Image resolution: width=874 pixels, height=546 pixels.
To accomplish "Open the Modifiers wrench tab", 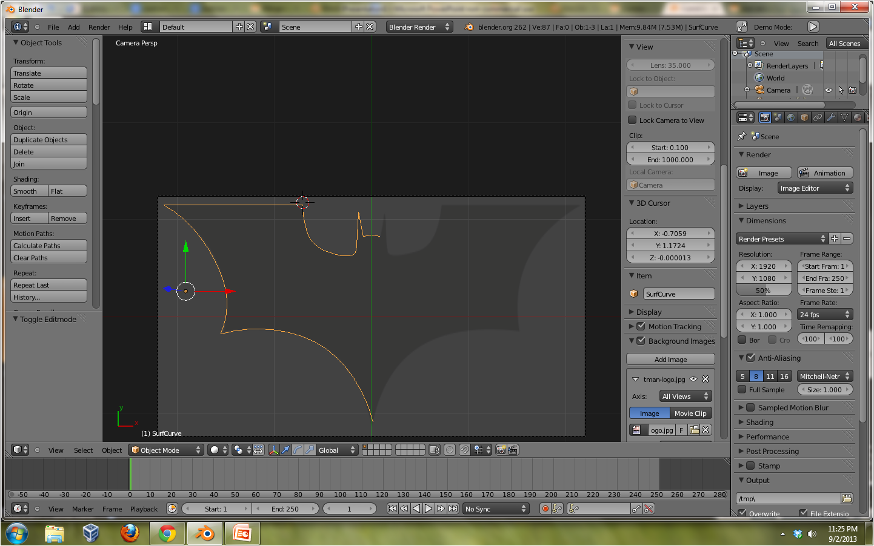I will pos(832,117).
